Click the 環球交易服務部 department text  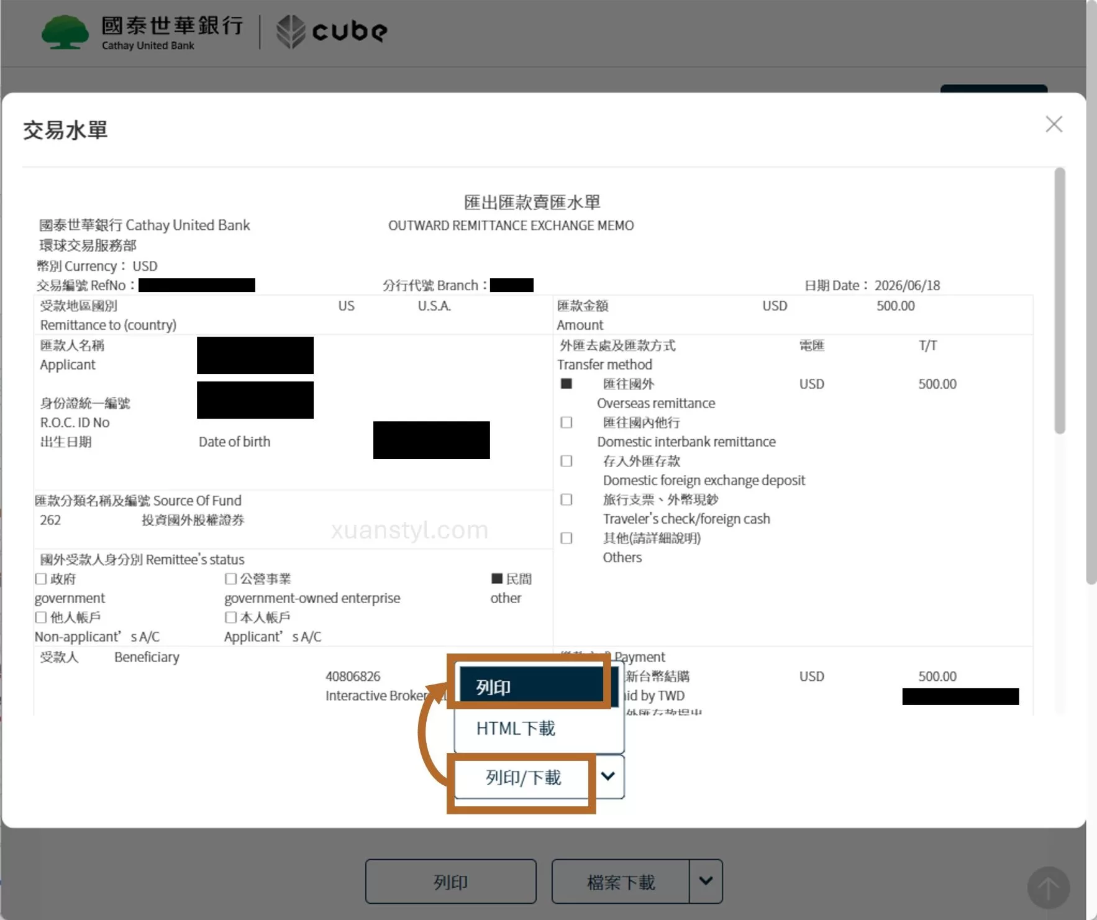[x=88, y=245]
